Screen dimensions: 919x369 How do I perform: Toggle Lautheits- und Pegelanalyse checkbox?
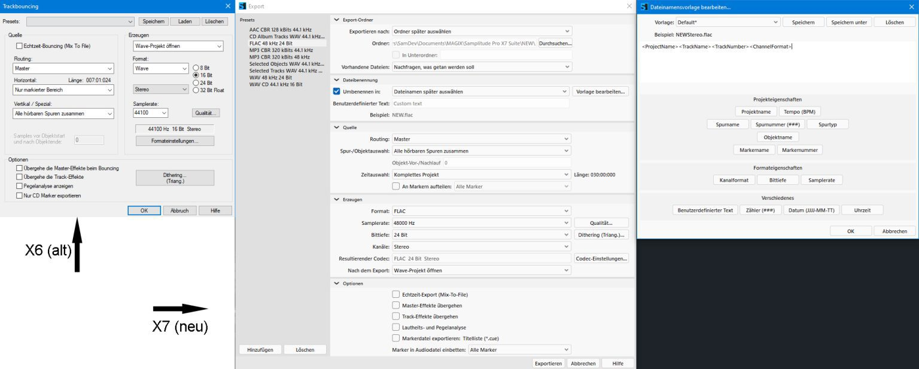point(395,327)
